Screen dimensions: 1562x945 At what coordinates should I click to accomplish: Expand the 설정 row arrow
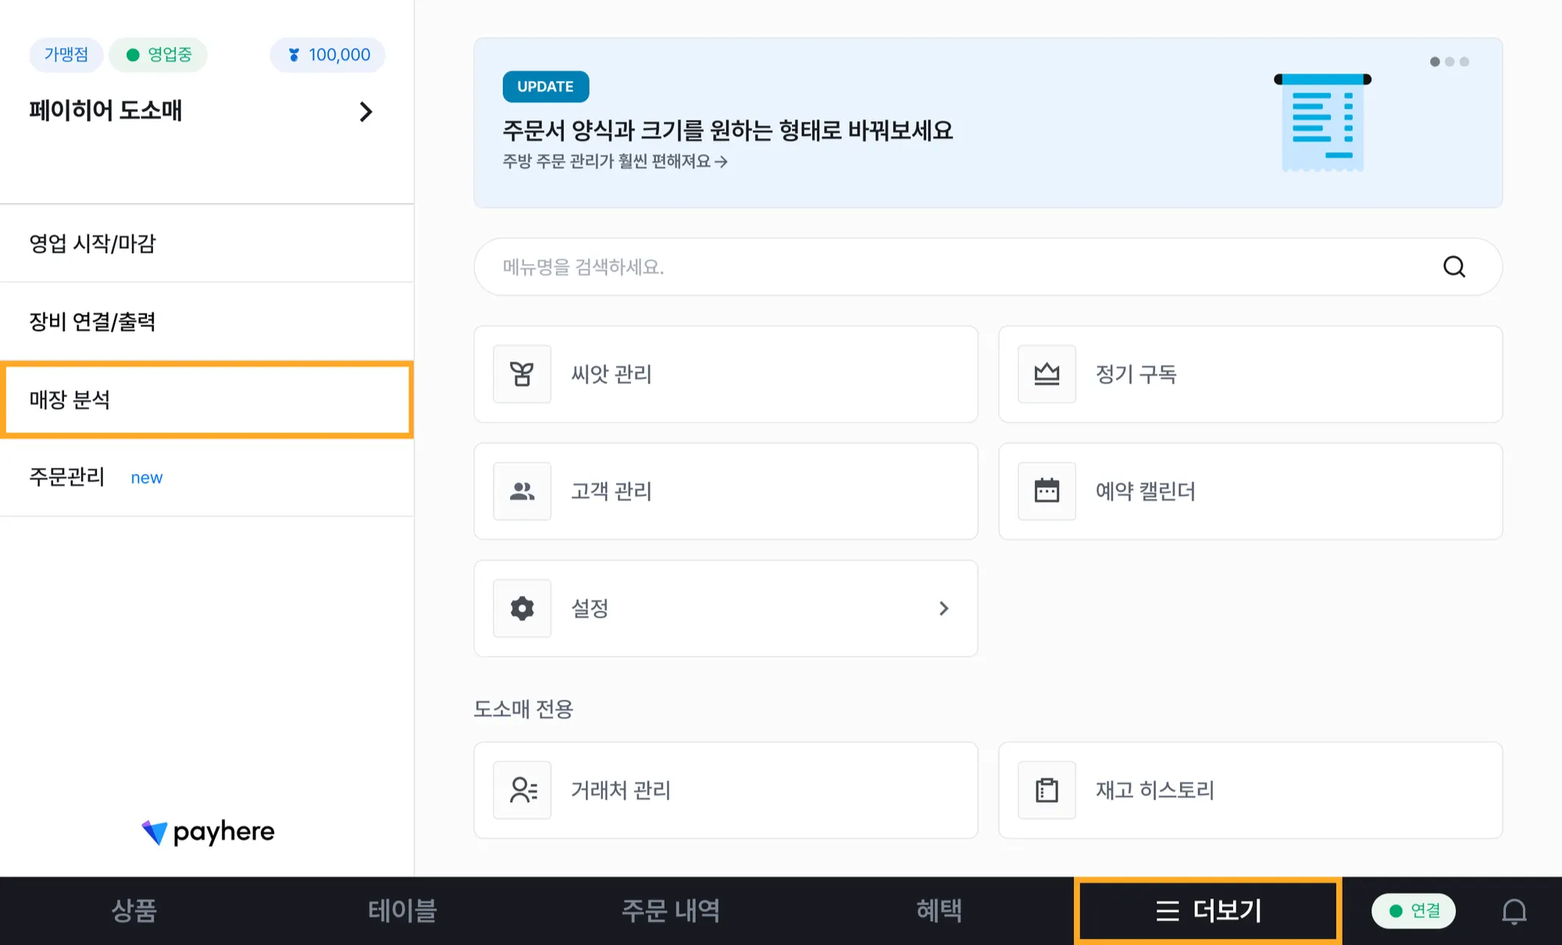pyautogui.click(x=943, y=608)
